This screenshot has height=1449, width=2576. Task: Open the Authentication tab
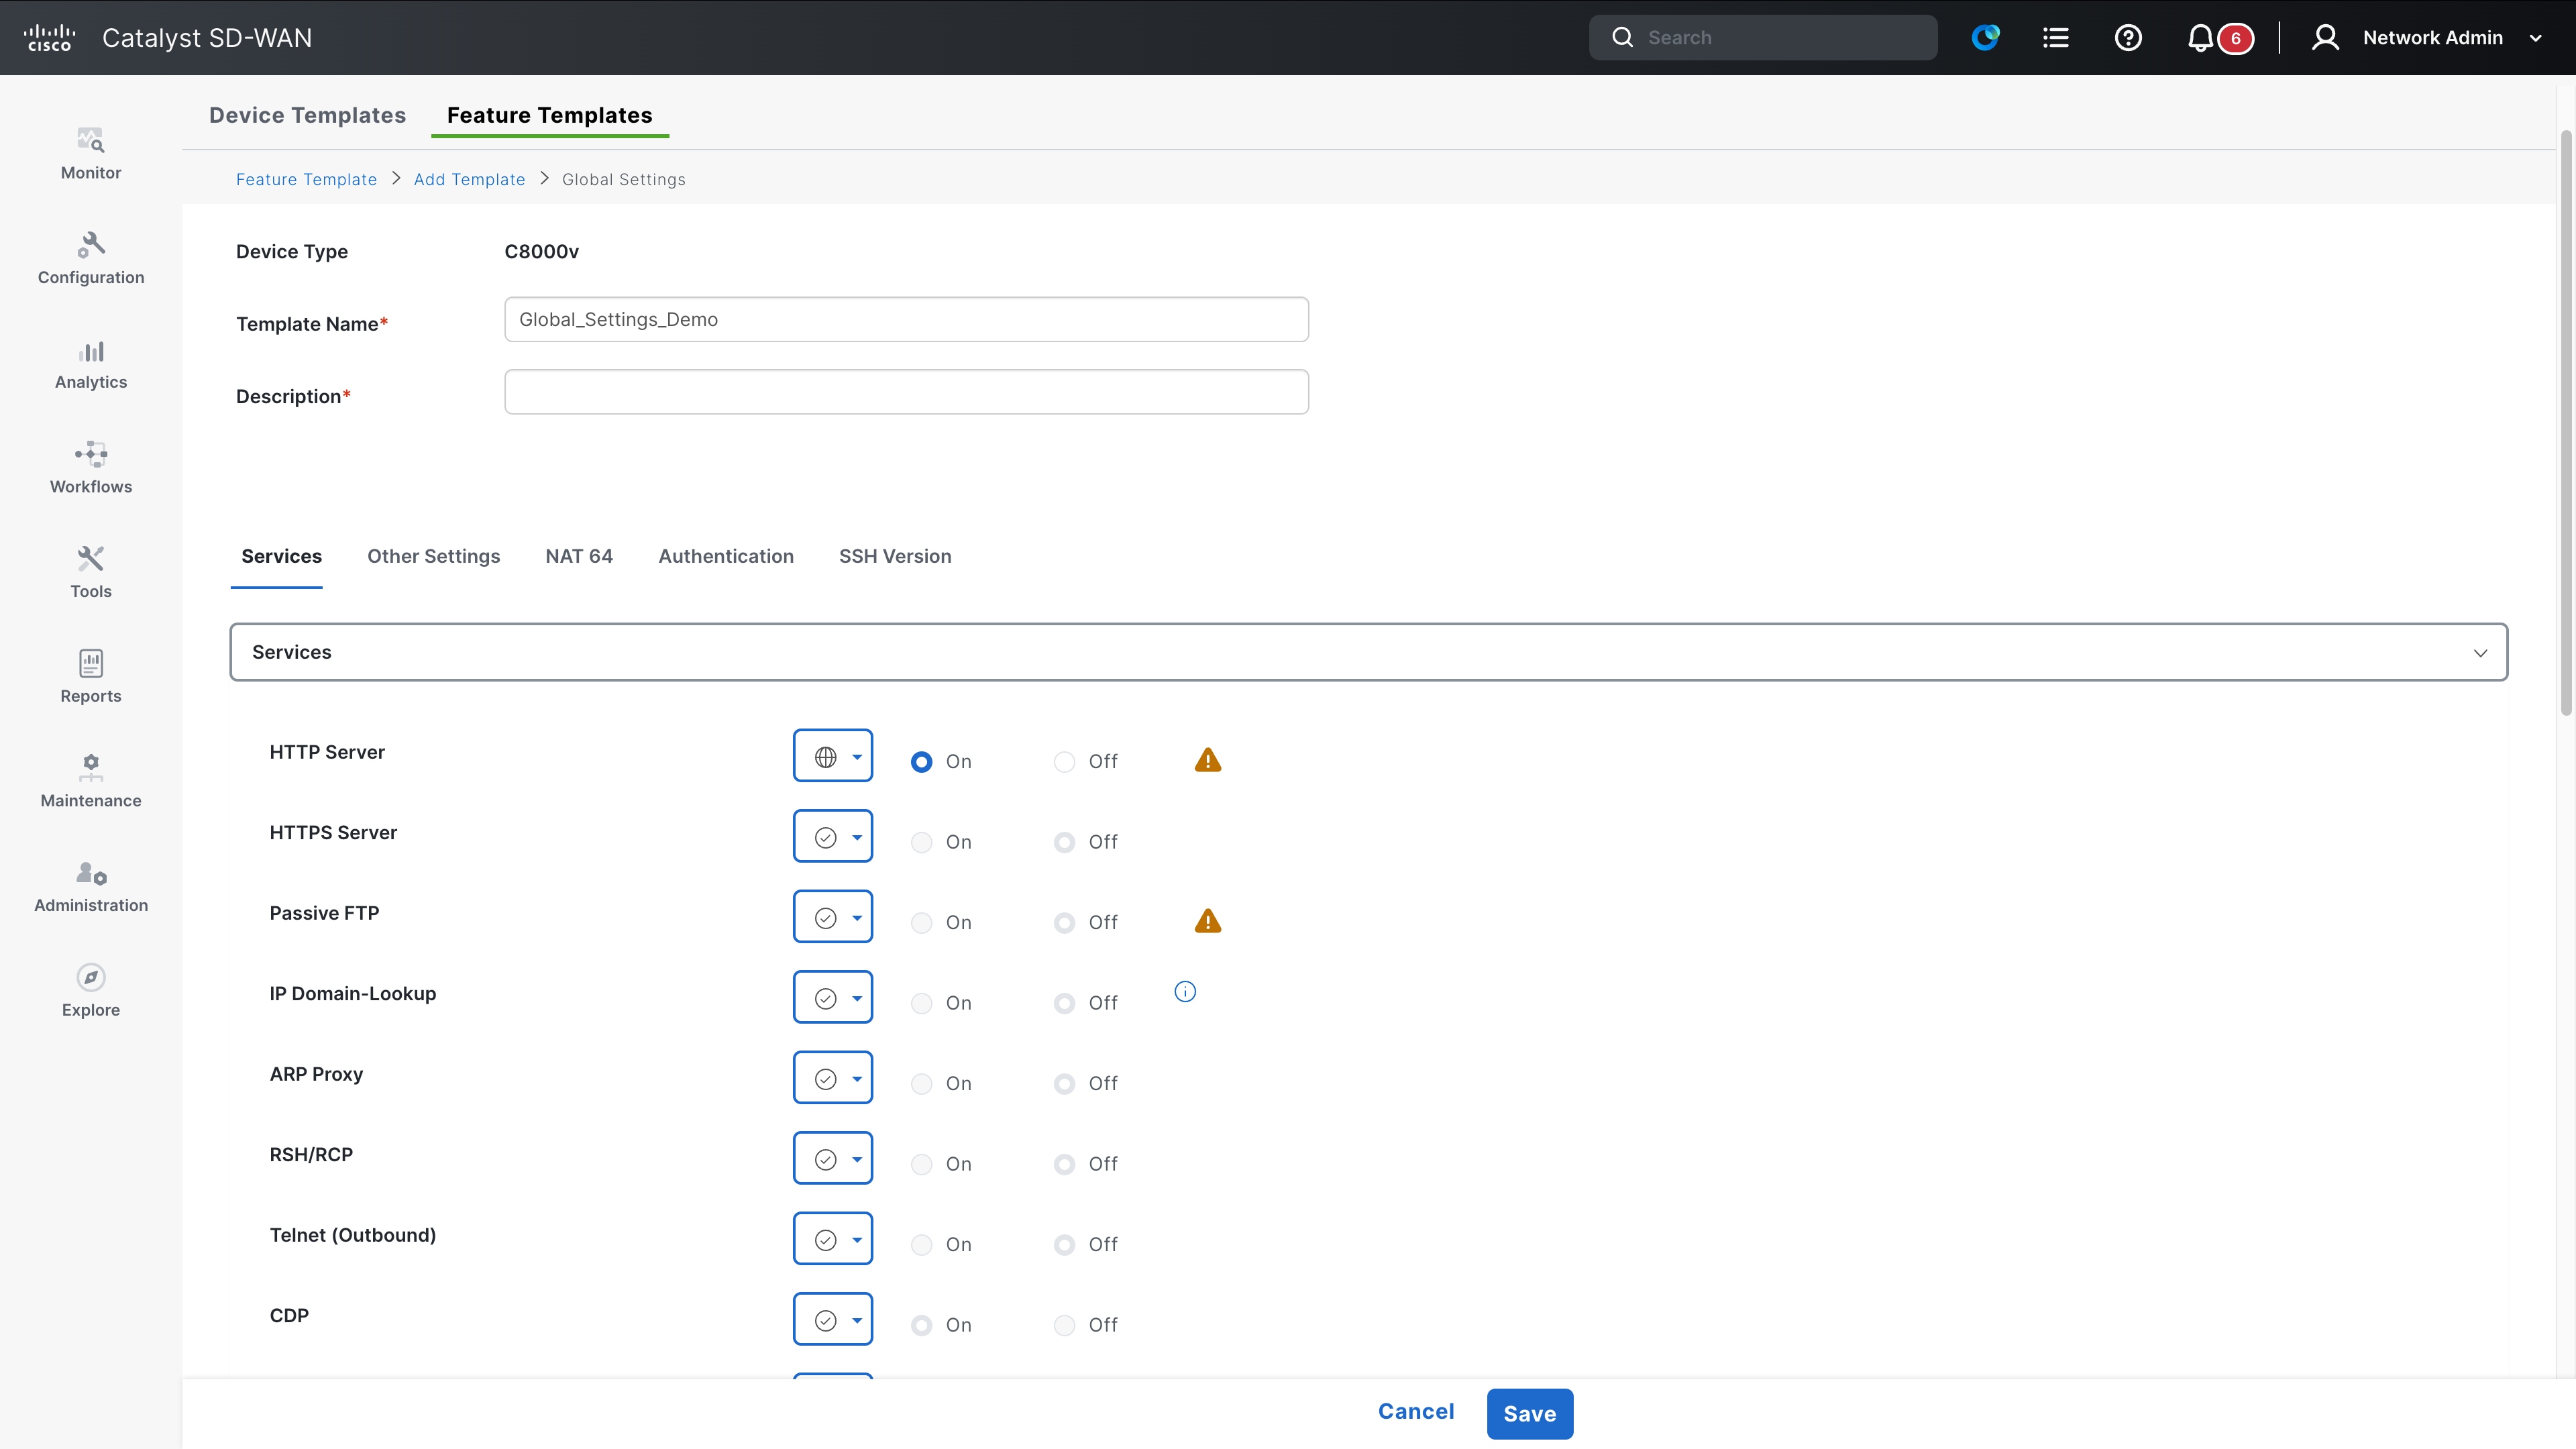click(x=726, y=556)
